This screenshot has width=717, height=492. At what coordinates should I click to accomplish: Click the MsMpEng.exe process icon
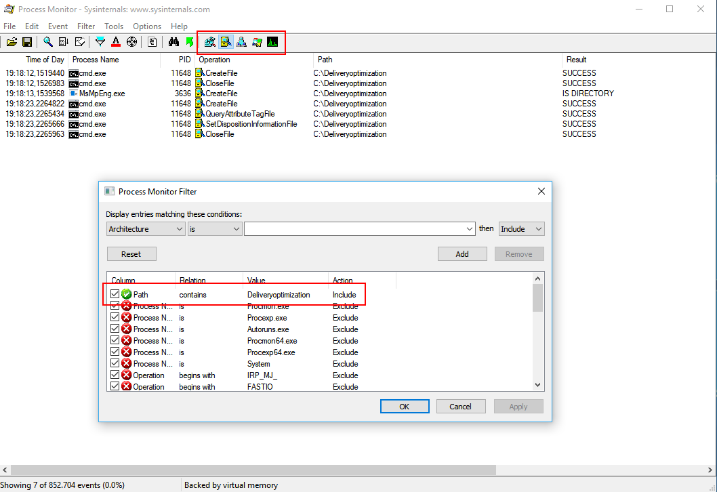[73, 94]
